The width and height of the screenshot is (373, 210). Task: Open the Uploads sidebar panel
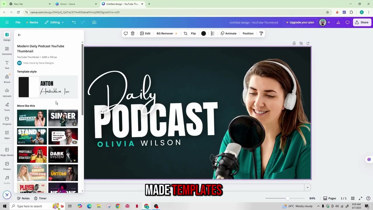click(x=7, y=93)
